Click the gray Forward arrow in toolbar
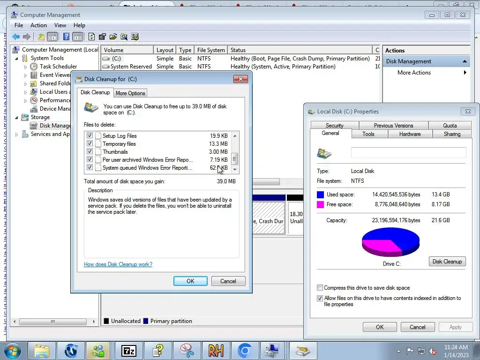480x360 pixels. pyautogui.click(x=27, y=37)
